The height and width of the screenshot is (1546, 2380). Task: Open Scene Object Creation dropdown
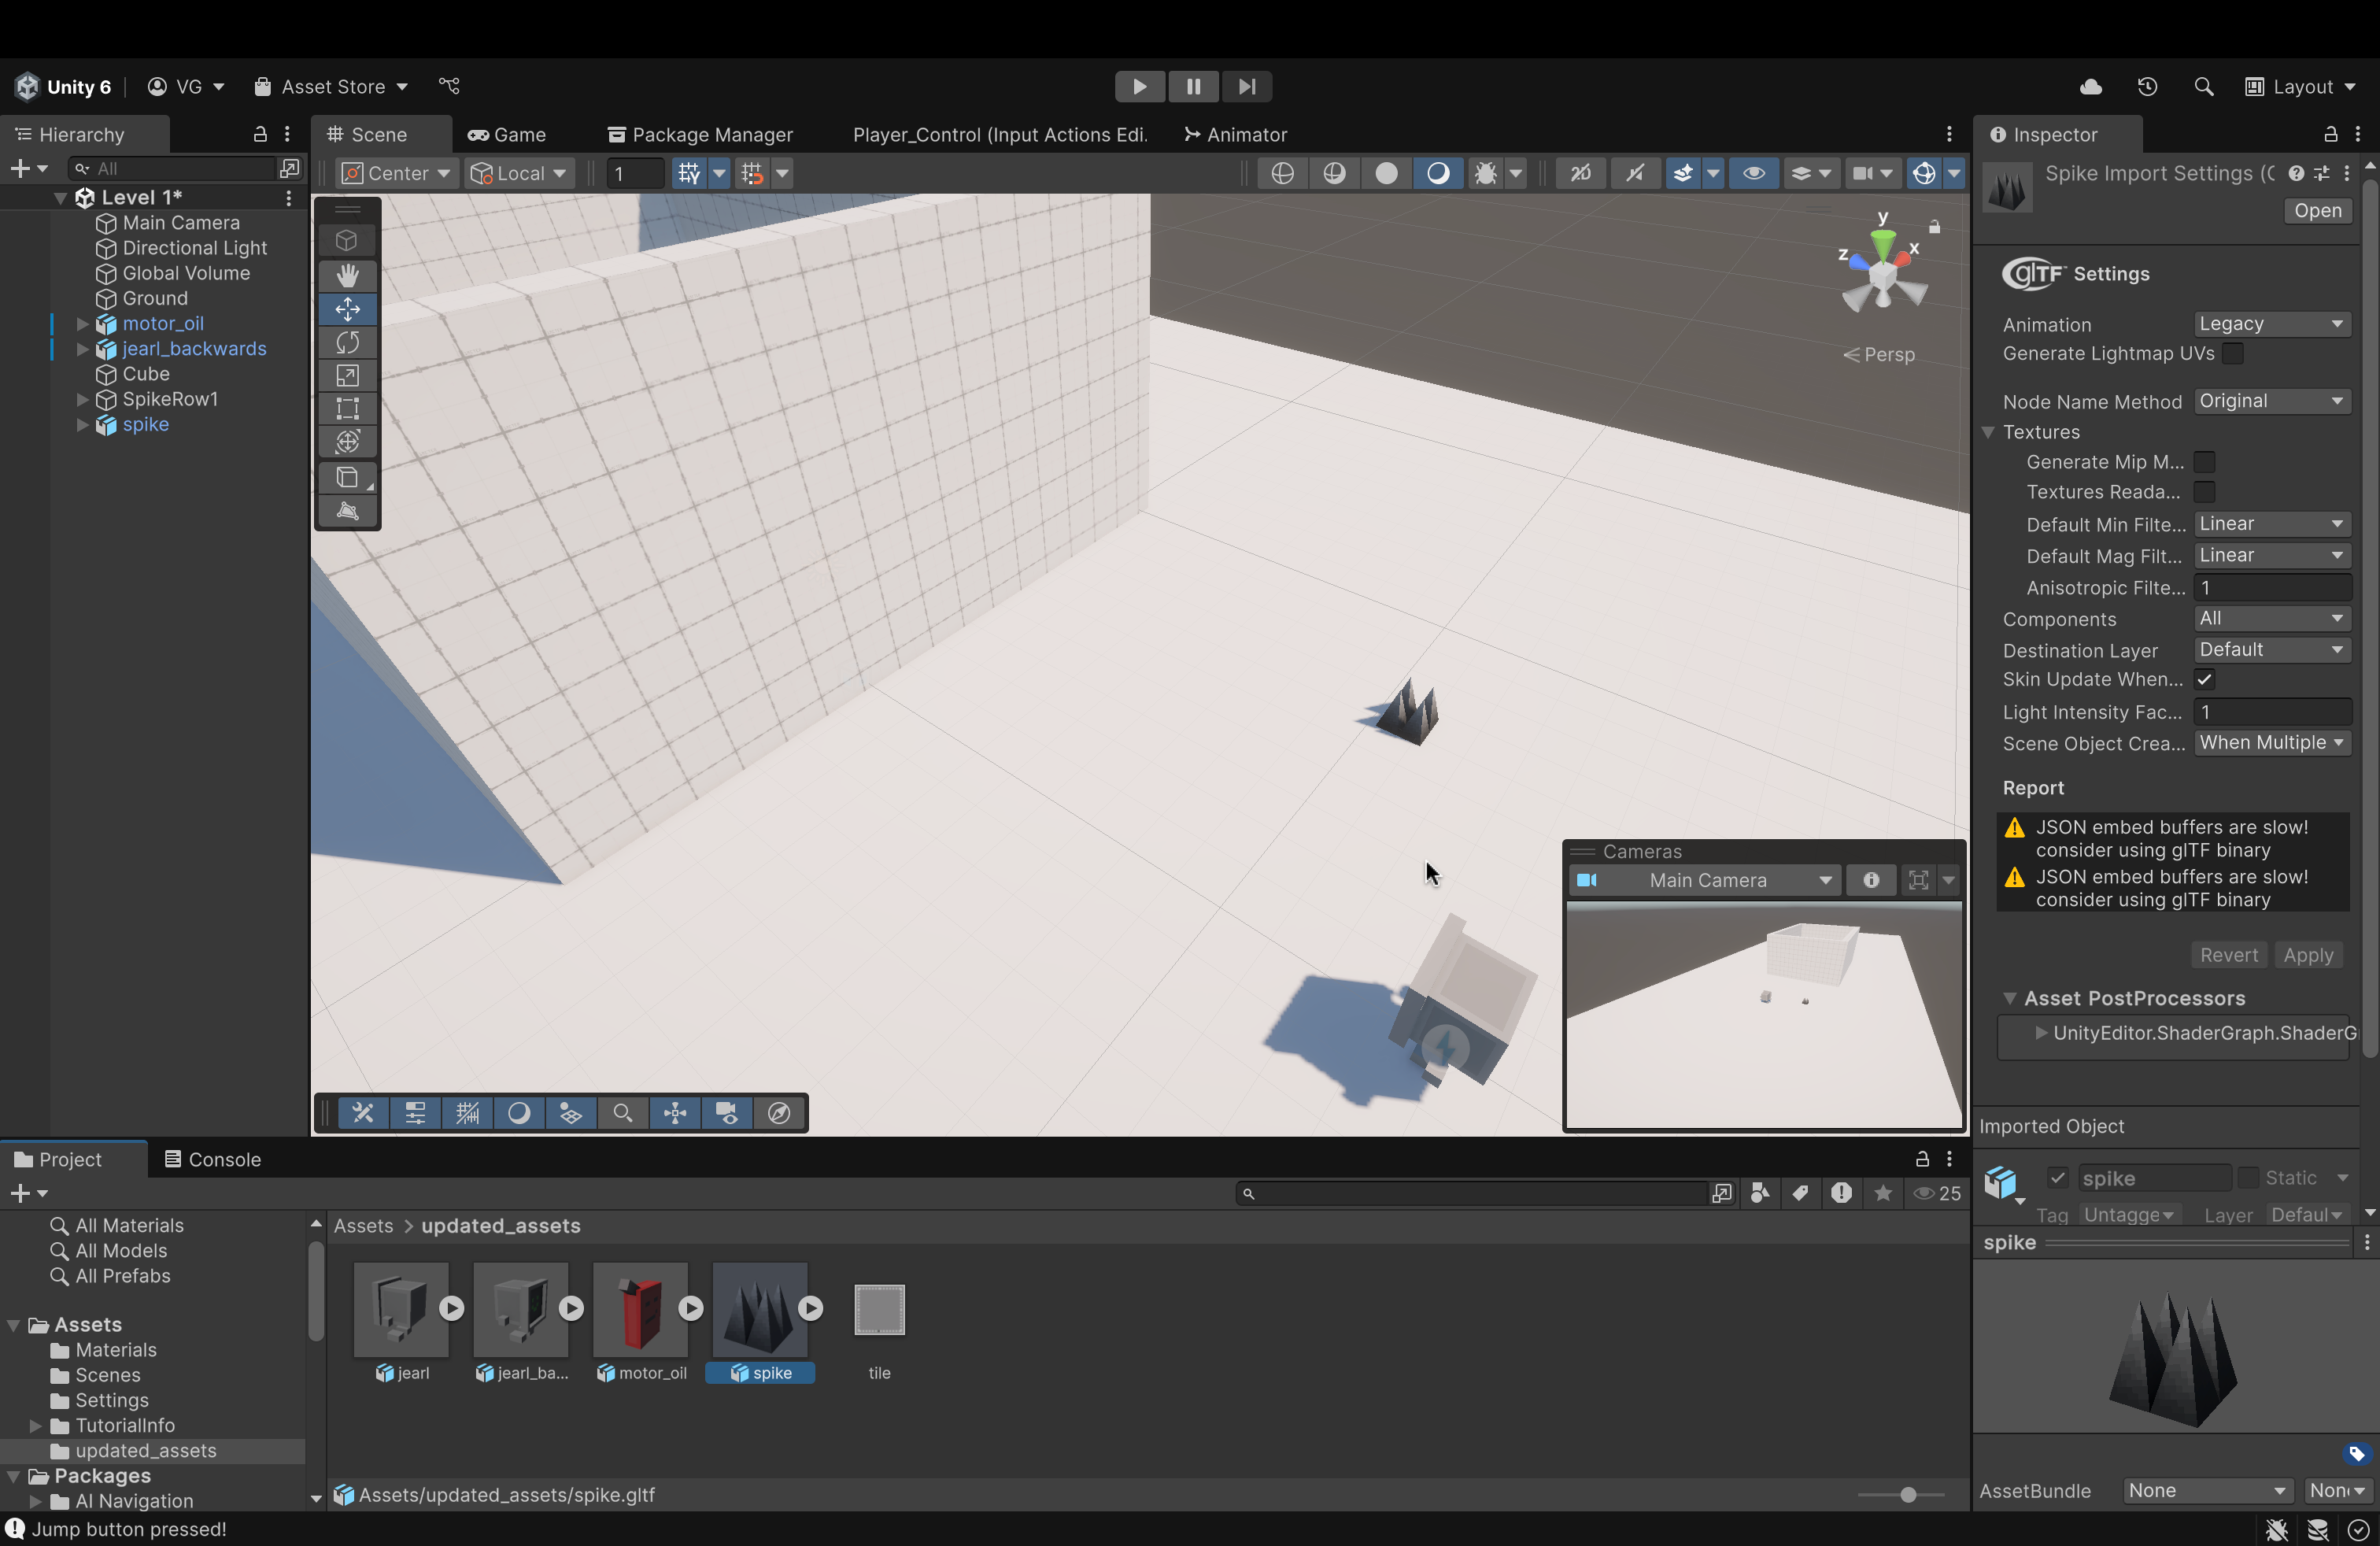pos(2272,743)
